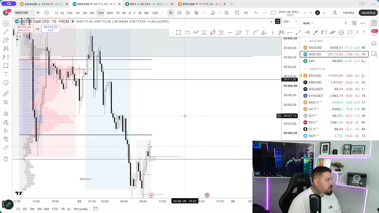Image resolution: width=379 pixels, height=213 pixels.
Task: Undo the last chart action
Action: (256, 13)
